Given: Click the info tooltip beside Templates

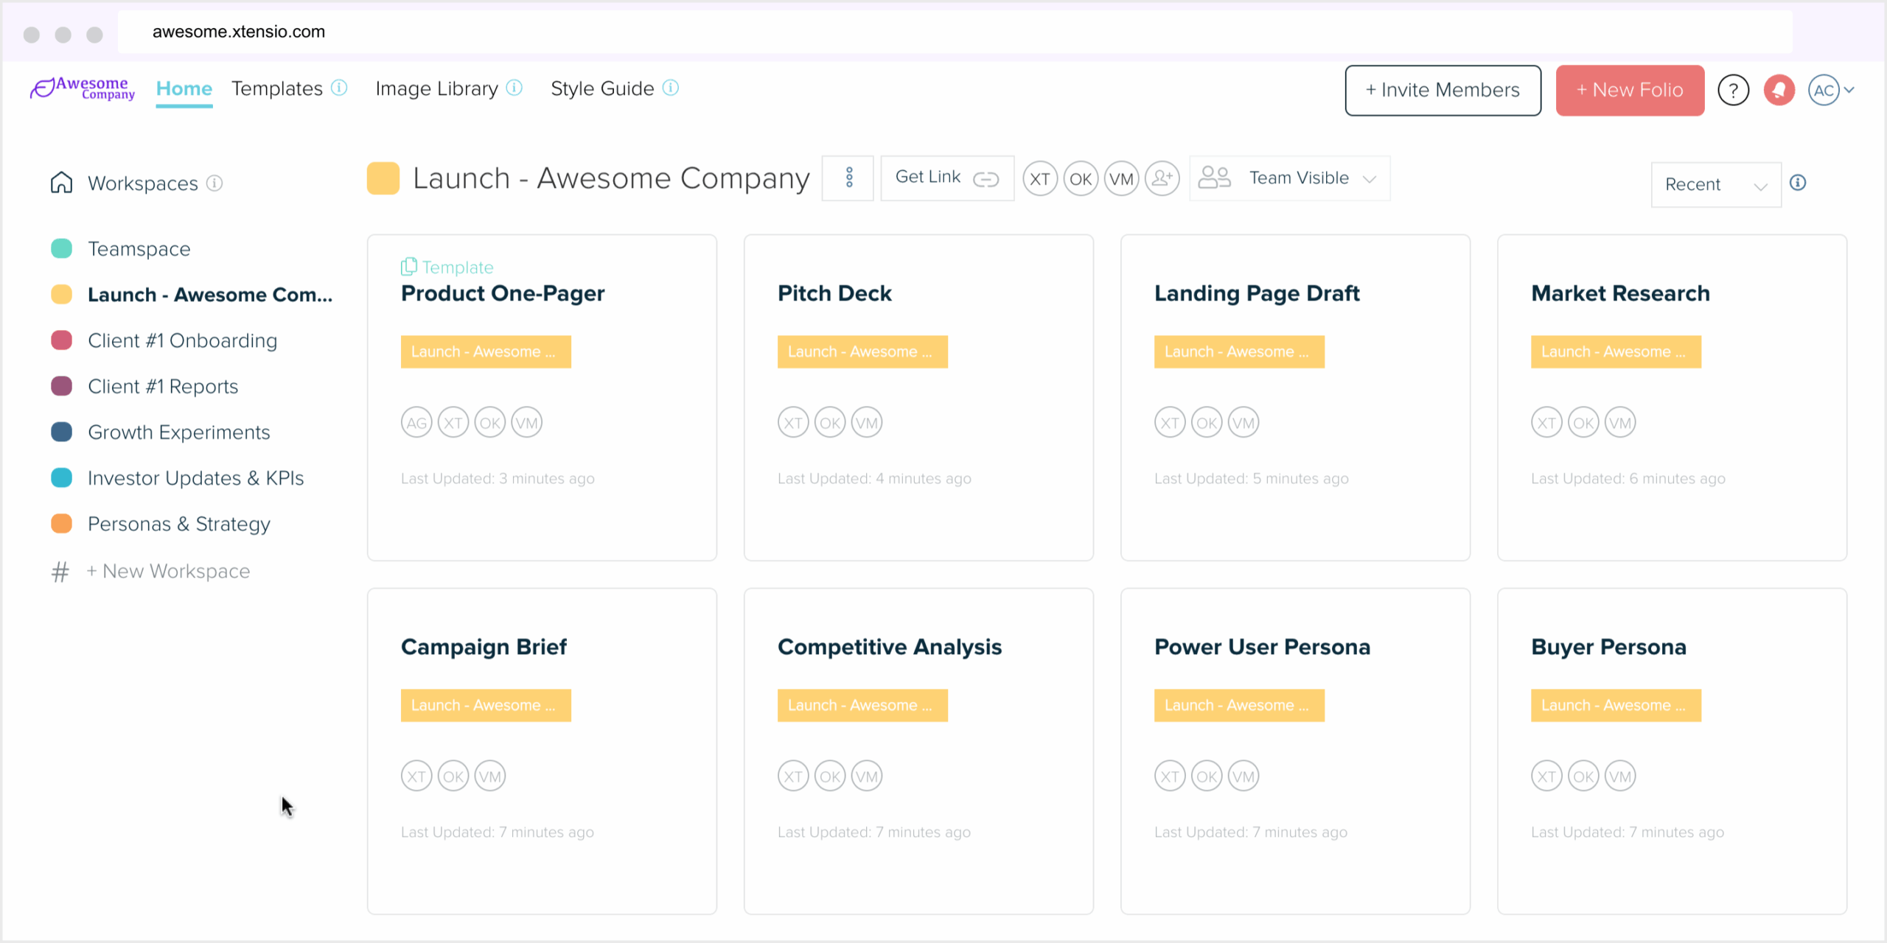Looking at the screenshot, I should (339, 88).
